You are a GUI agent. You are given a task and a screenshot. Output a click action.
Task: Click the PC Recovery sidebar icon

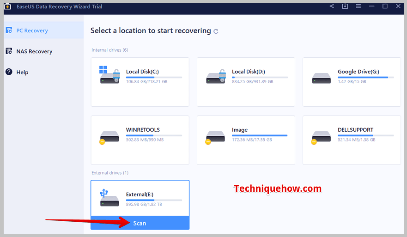coord(9,30)
